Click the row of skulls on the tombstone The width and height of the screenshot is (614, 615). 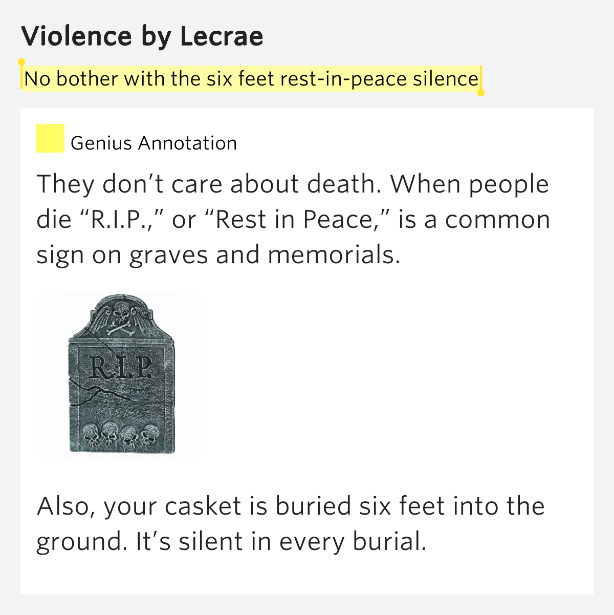pos(121,436)
